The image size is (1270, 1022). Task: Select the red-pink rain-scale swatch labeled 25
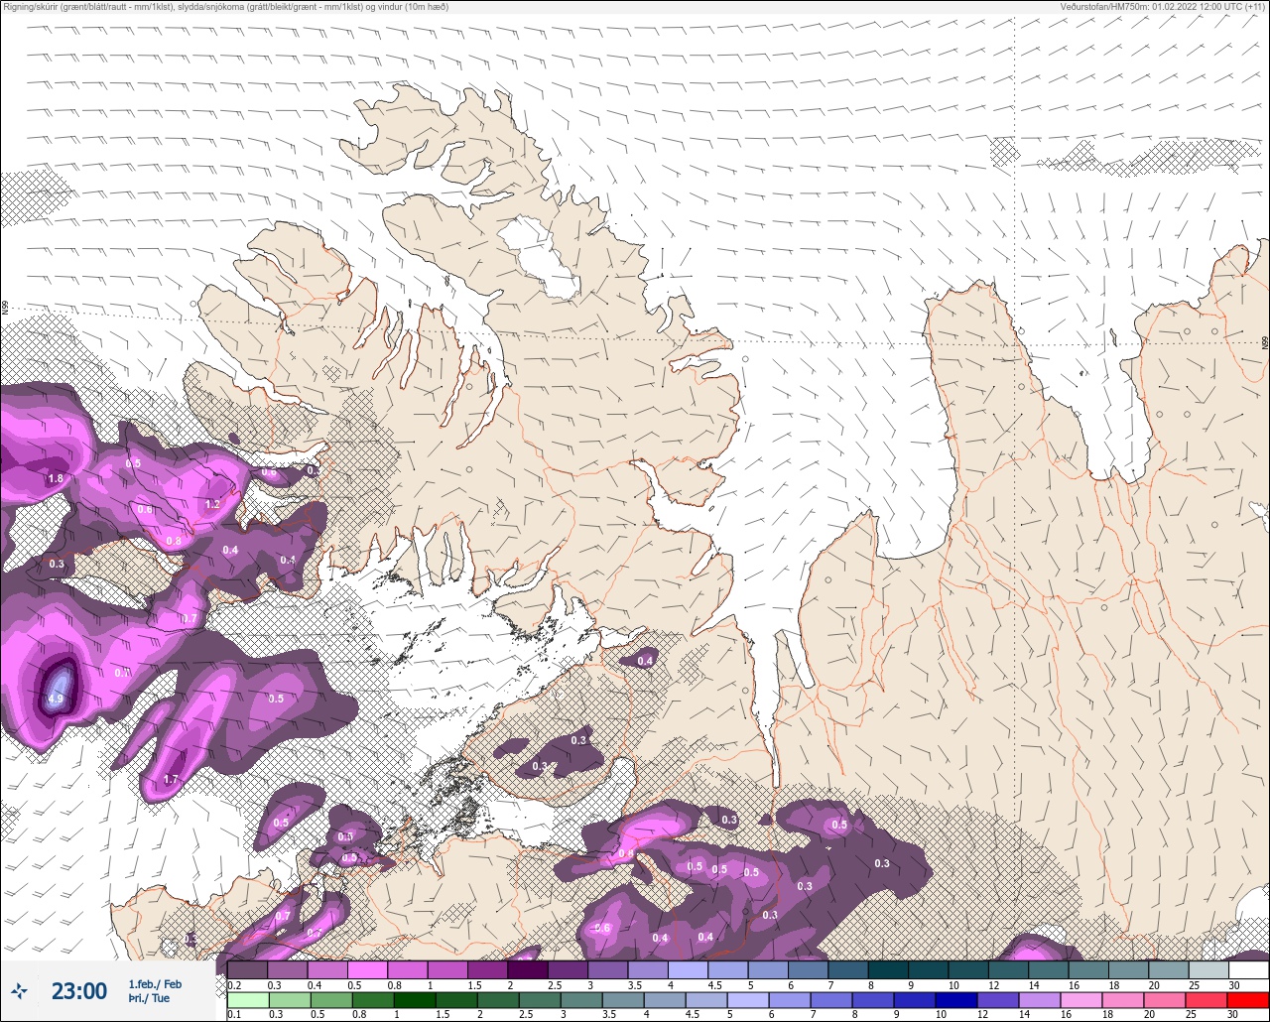coord(1207,1000)
